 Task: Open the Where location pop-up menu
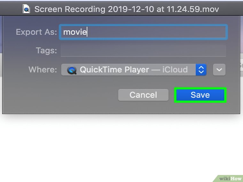[134, 70]
